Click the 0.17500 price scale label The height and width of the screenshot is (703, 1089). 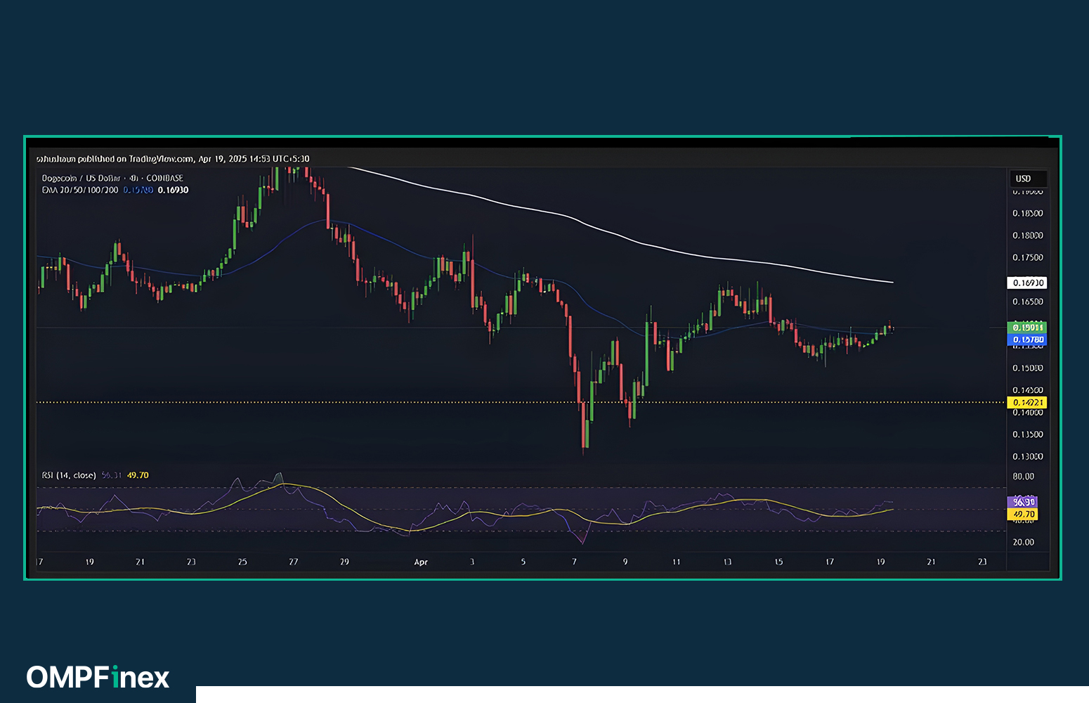click(x=1027, y=257)
